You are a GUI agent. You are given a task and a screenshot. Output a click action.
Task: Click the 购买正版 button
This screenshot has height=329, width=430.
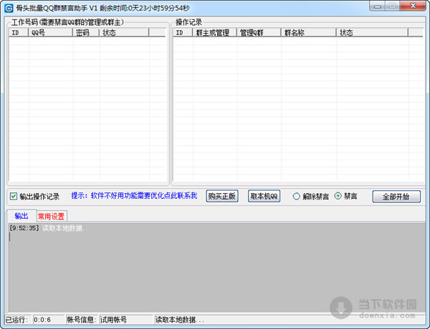222,196
